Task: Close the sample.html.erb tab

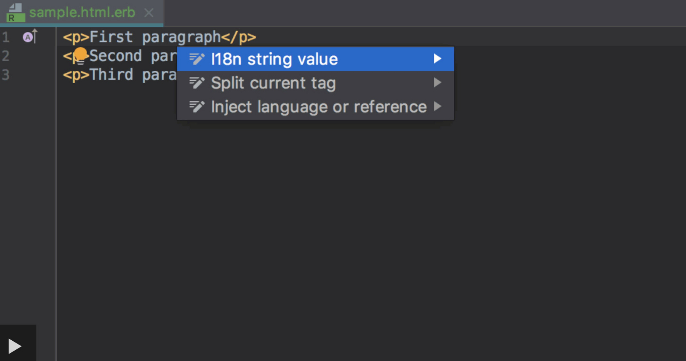Action: [x=149, y=13]
